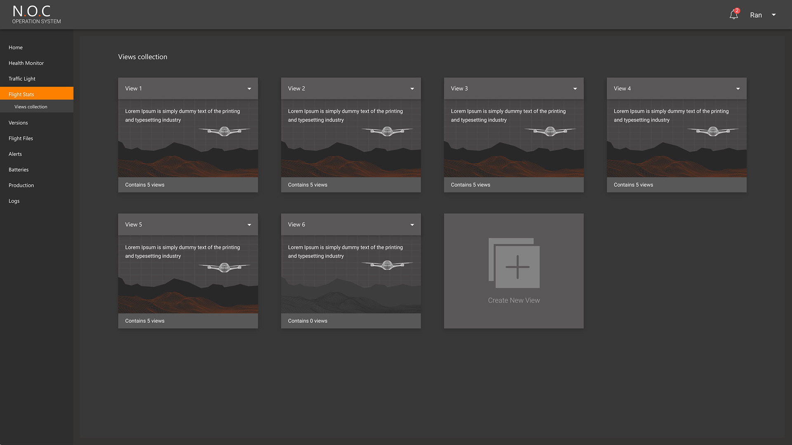Click the Ran username
Viewport: 792px width, 445px height.
click(x=756, y=15)
